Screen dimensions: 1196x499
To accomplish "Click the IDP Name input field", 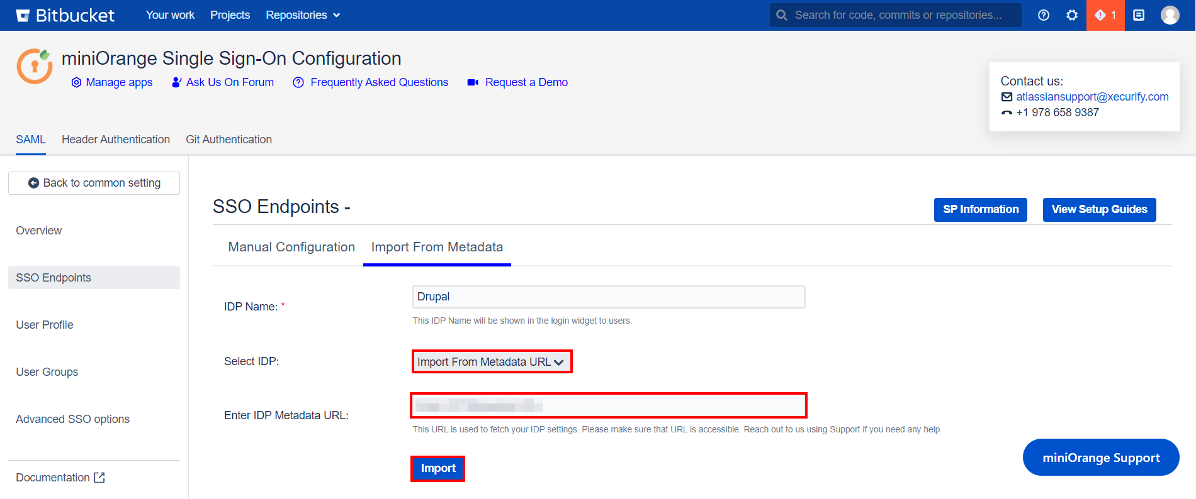I will tap(609, 297).
